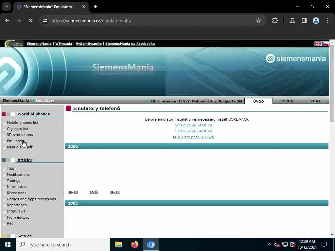Open 3D simulations in sidebar
Image resolution: width=335 pixels, height=251 pixels.
(x=20, y=135)
